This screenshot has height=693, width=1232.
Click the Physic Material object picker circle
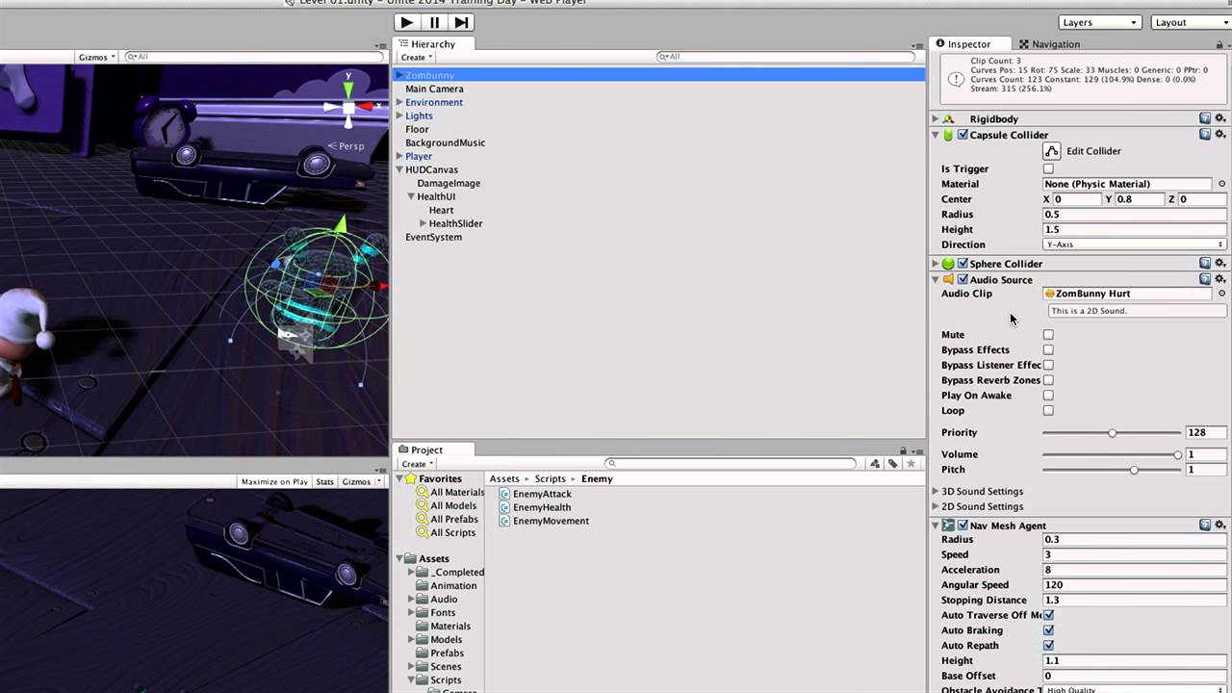pos(1222,184)
